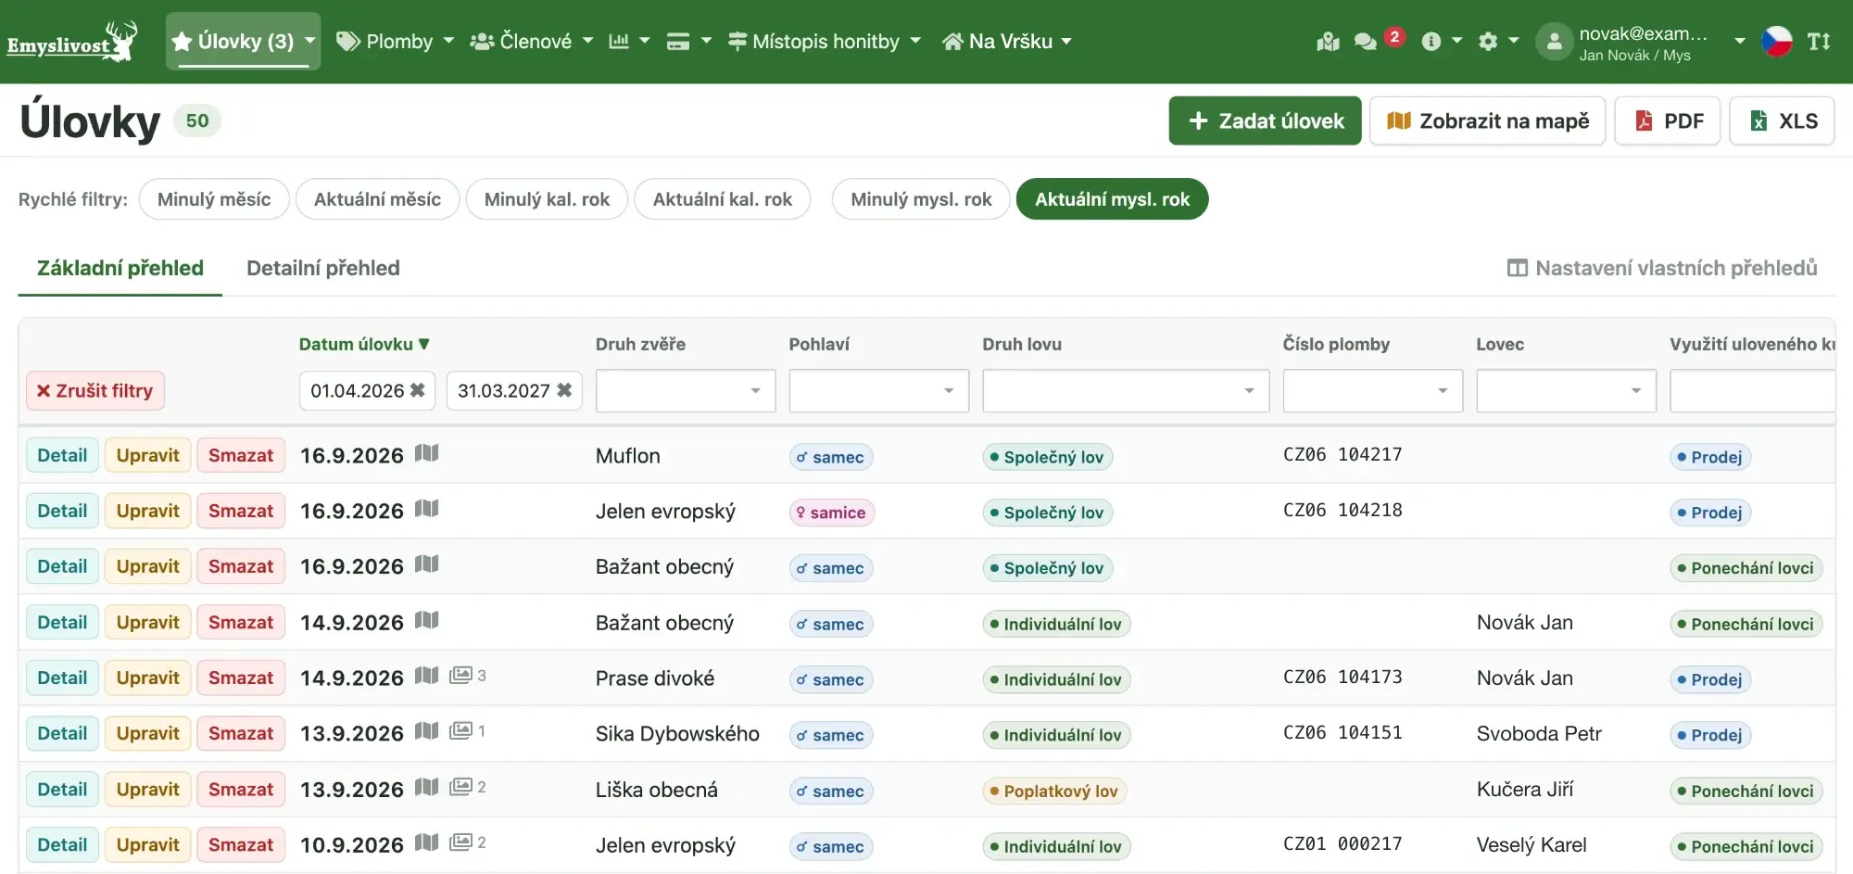Switch to Základní přehled tab

(x=120, y=268)
